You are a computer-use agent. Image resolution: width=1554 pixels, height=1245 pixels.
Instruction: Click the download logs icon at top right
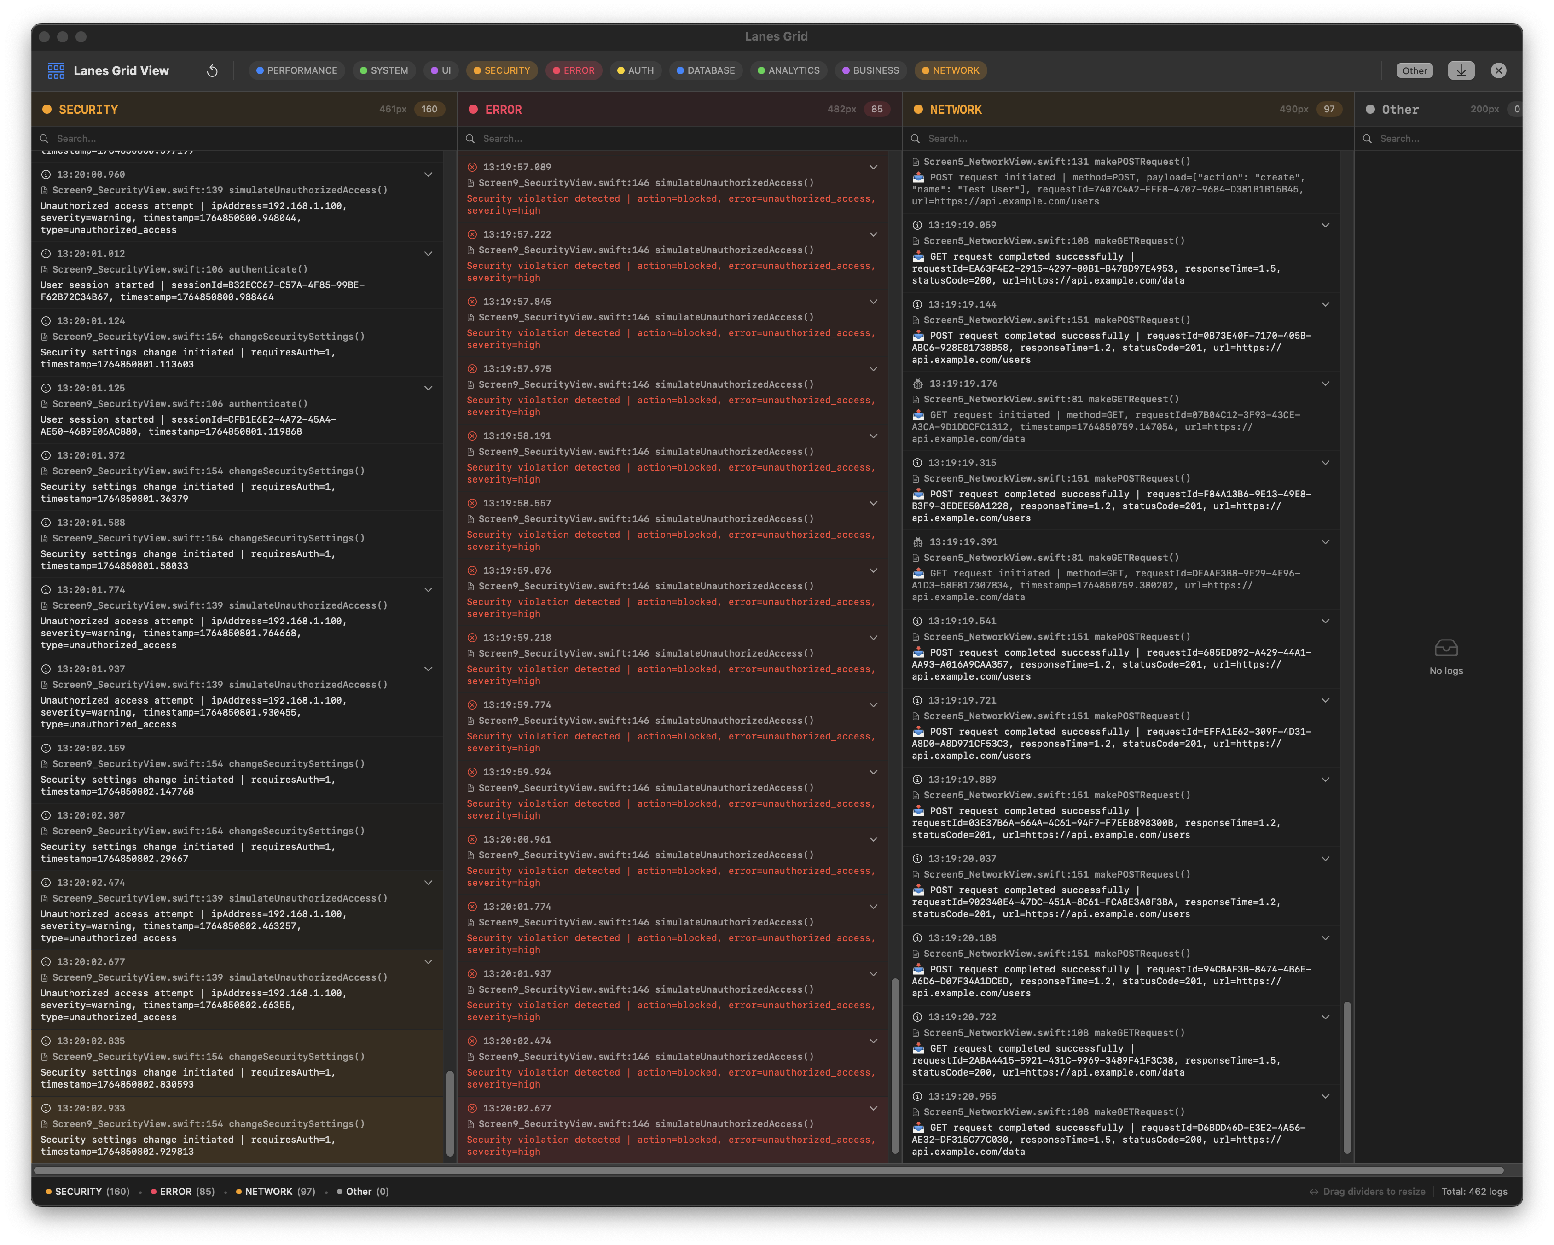pyautogui.click(x=1462, y=70)
